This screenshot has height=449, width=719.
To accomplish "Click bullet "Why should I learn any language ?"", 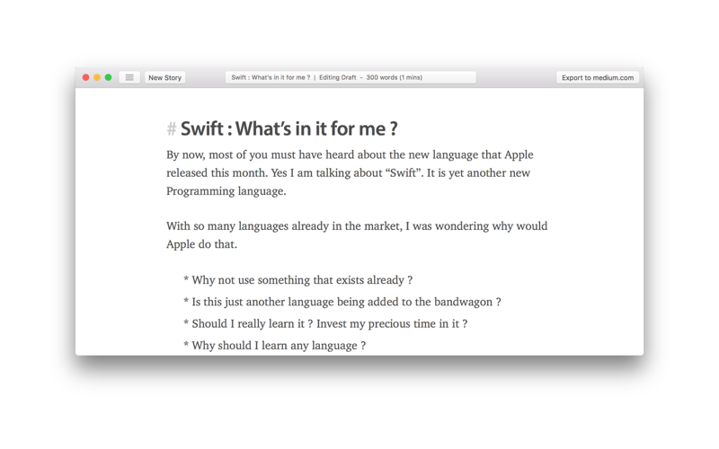I will click(275, 346).
